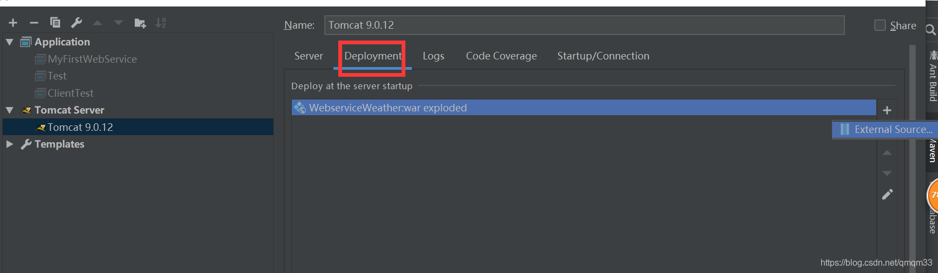The width and height of the screenshot is (938, 273).
Task: Move deployment item up arrow
Action: pyautogui.click(x=887, y=153)
